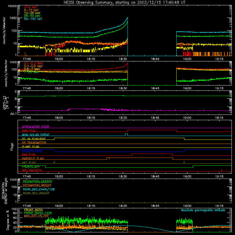Select the yellow FRONT_RATIO legend label
The height and width of the screenshot is (235, 235).
coord(33,210)
